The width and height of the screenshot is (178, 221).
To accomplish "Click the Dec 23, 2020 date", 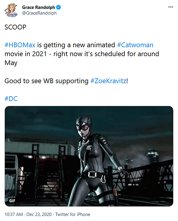I will click(x=39, y=214).
